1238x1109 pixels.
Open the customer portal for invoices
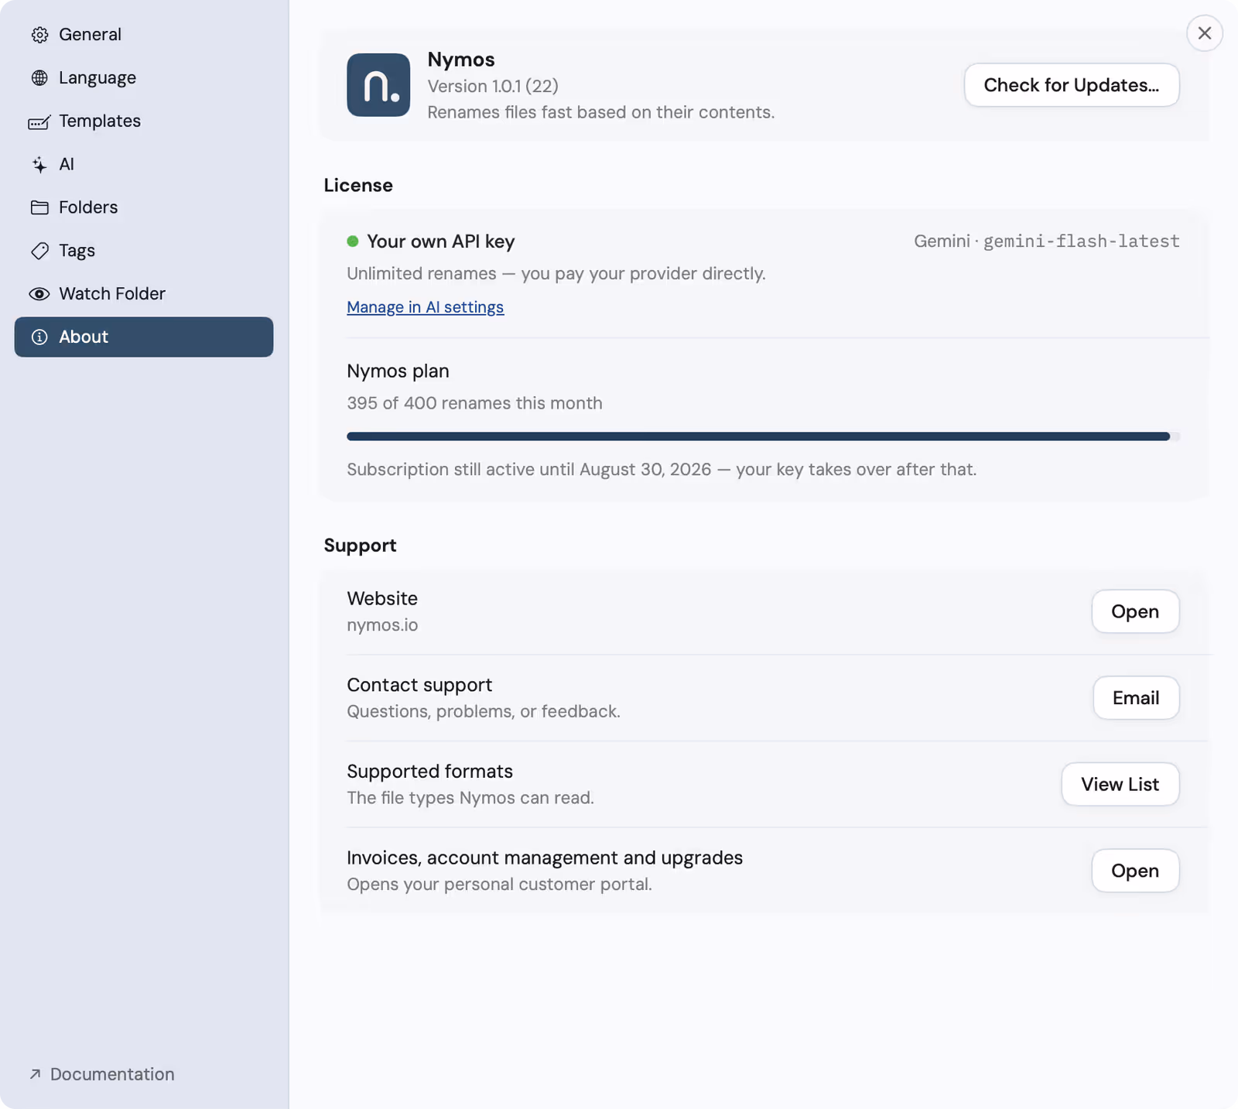click(1135, 871)
